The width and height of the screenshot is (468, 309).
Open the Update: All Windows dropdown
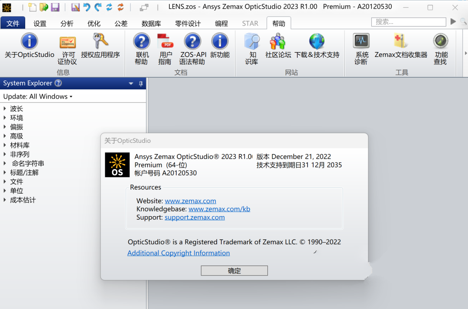click(38, 96)
